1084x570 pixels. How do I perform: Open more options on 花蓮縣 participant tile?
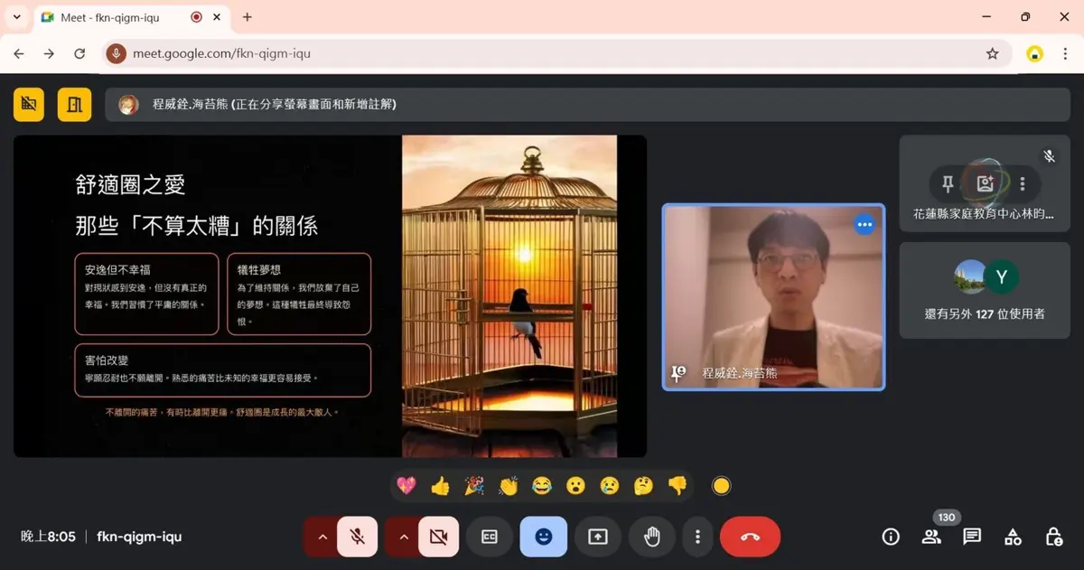(x=1023, y=184)
